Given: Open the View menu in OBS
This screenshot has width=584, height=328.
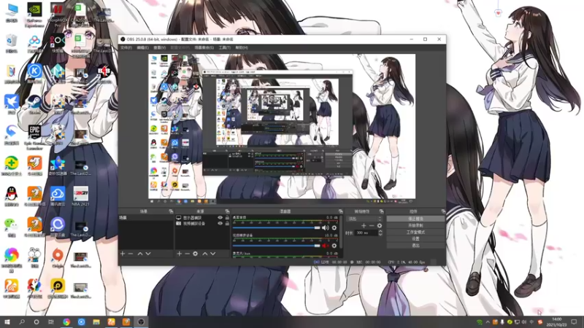Looking at the screenshot, I should (159, 47).
